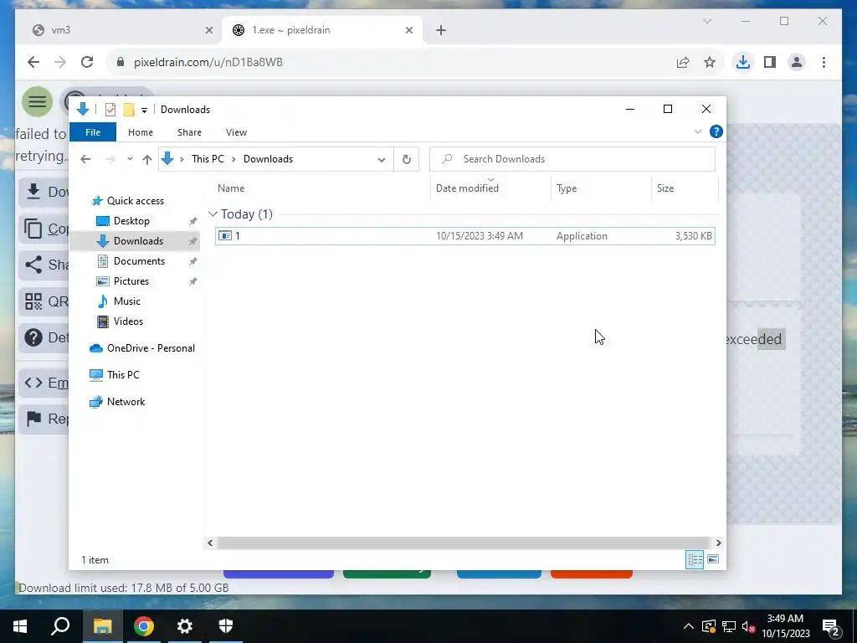Click This PC in address bar
Viewport: 857px width, 643px height.
[208, 159]
